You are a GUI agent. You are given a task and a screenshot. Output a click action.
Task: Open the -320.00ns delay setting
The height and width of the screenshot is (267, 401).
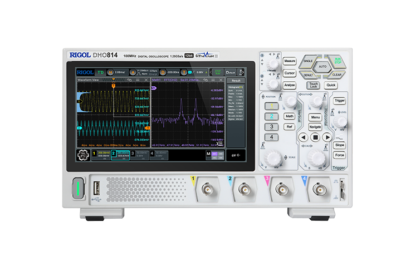pos(173,72)
